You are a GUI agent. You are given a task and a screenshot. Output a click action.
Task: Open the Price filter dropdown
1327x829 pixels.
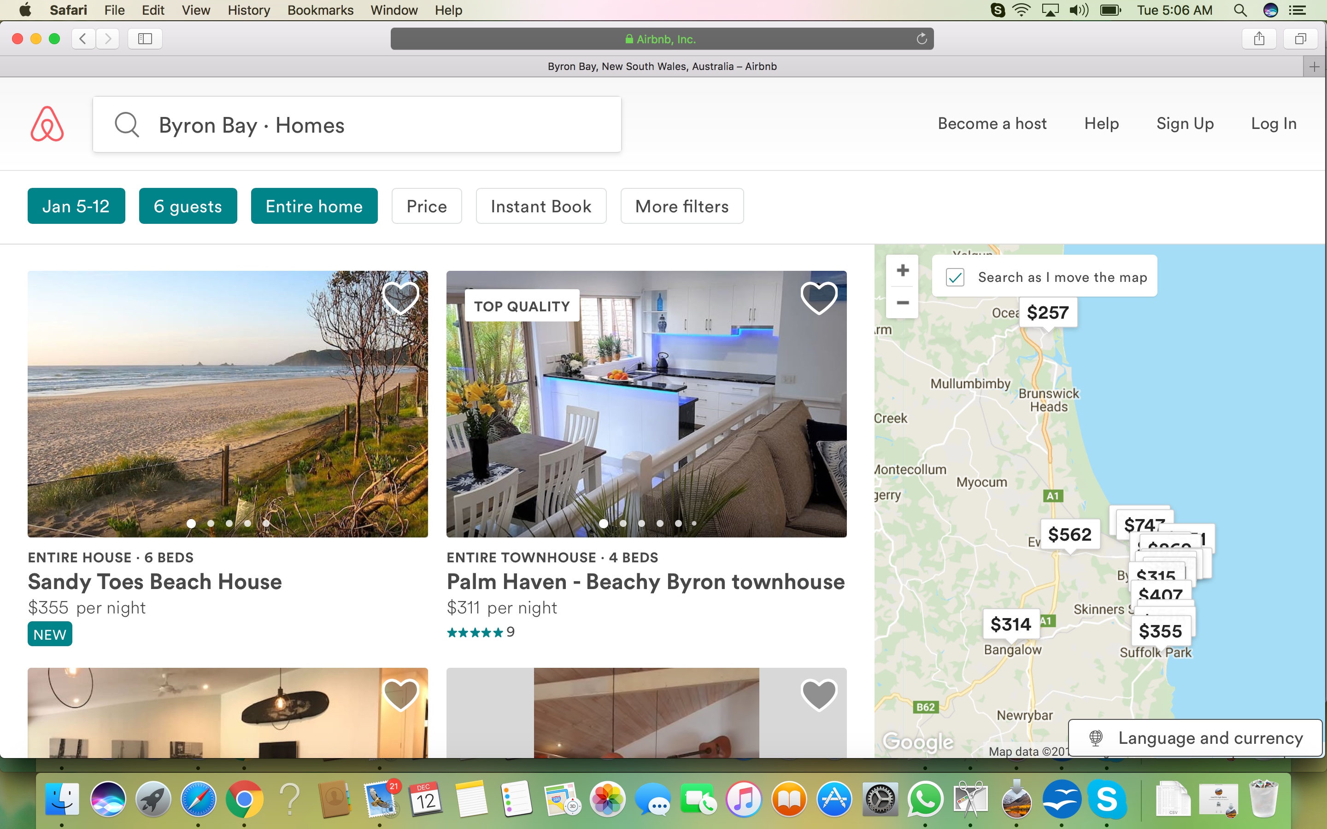coord(427,205)
